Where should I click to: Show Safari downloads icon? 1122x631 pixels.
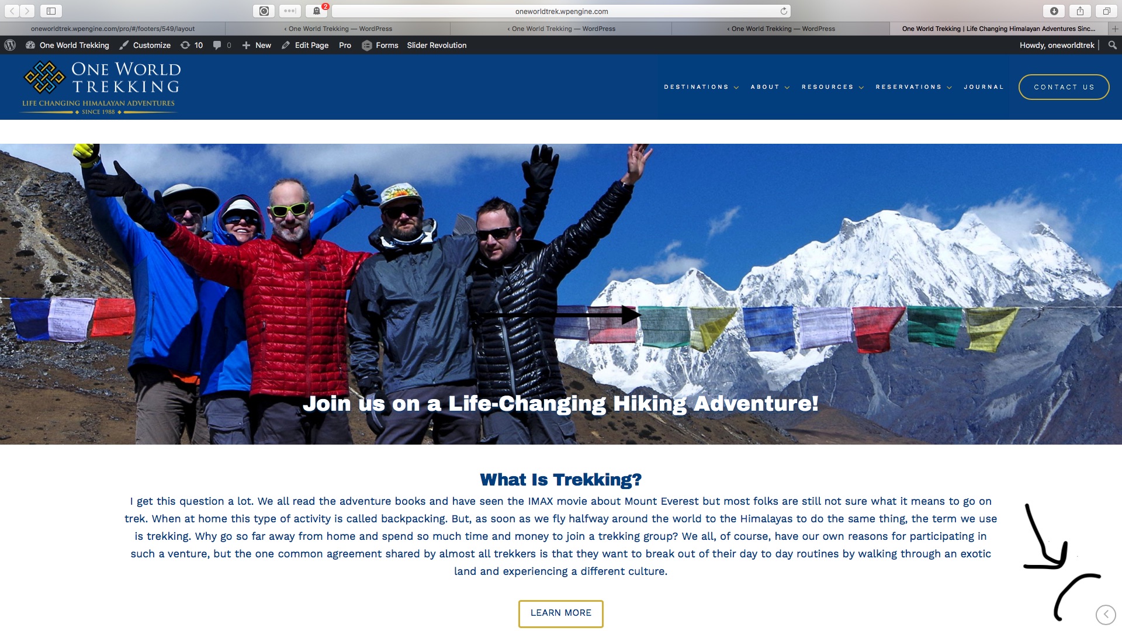click(x=1054, y=11)
